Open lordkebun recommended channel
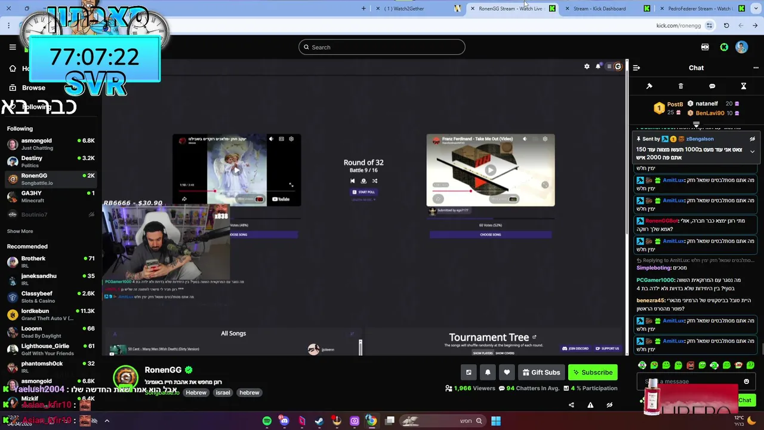Screen dimensions: 764x430 (51, 314)
